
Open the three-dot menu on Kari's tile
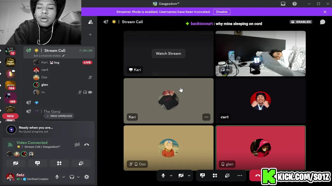coord(206,117)
